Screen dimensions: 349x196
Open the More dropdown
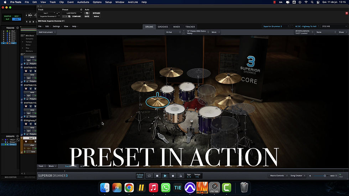click(x=215, y=32)
